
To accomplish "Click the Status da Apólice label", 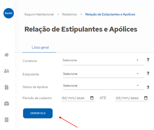I will [x=35, y=87].
